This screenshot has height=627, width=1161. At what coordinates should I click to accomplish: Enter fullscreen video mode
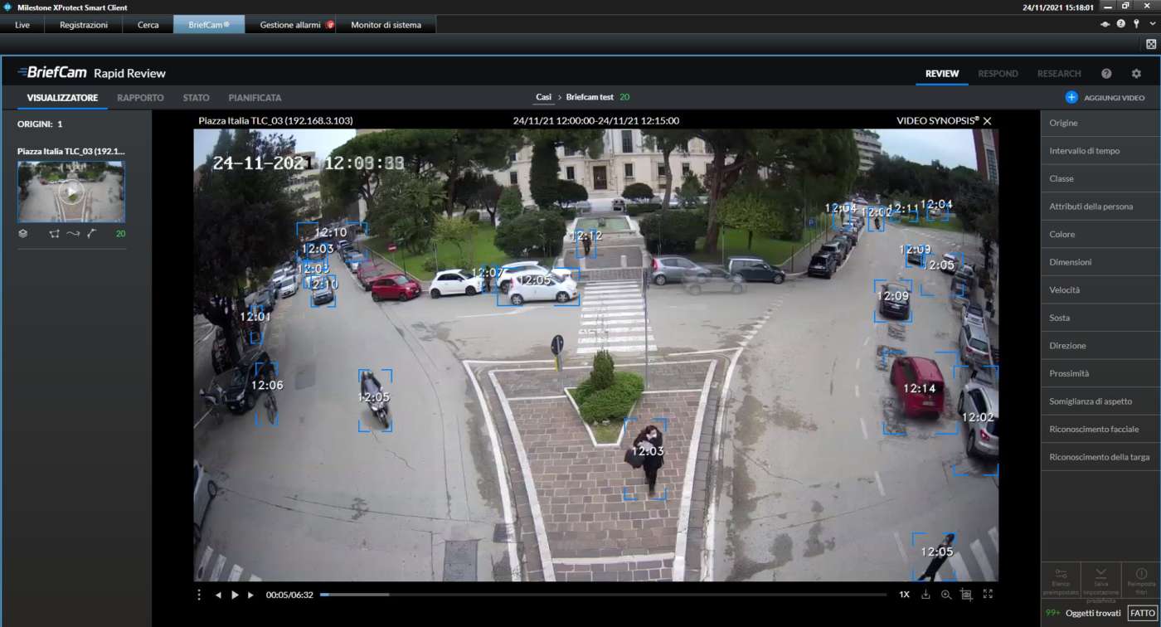(x=988, y=595)
